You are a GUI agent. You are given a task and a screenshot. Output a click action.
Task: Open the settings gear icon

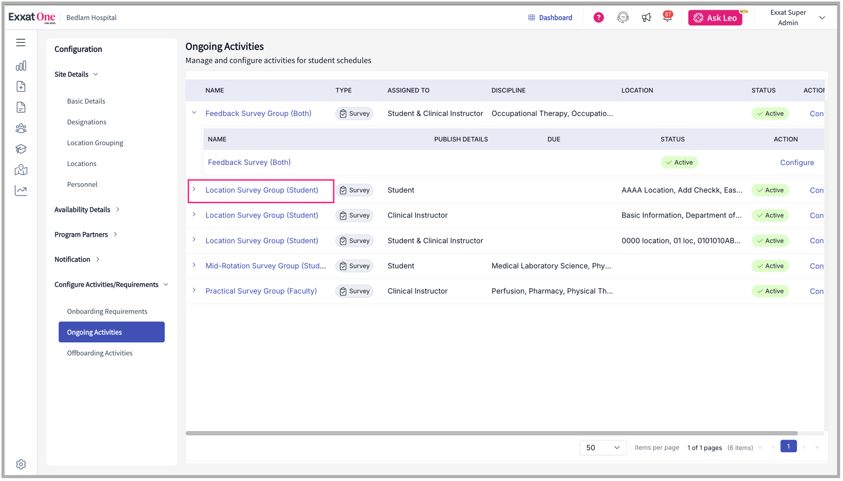pos(21,464)
